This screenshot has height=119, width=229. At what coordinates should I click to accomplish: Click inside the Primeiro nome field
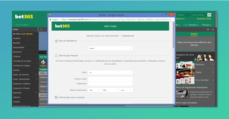[110, 79]
